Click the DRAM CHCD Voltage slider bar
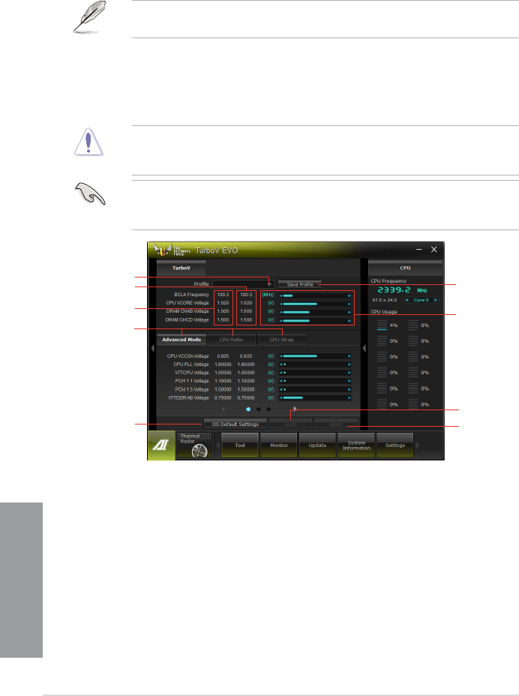The image size is (519, 696). tap(315, 320)
